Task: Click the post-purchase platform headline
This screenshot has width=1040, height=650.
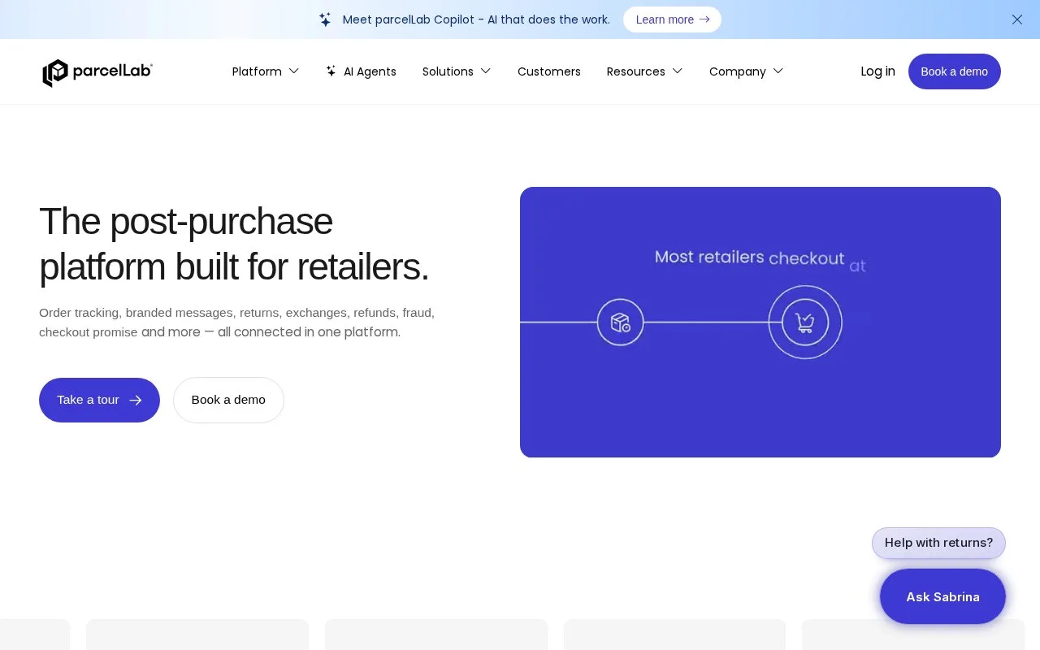Action: coord(234,244)
